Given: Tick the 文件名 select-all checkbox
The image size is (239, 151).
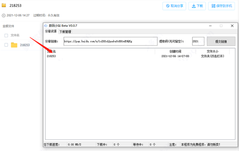Looking at the screenshot, I should [x=6, y=35].
